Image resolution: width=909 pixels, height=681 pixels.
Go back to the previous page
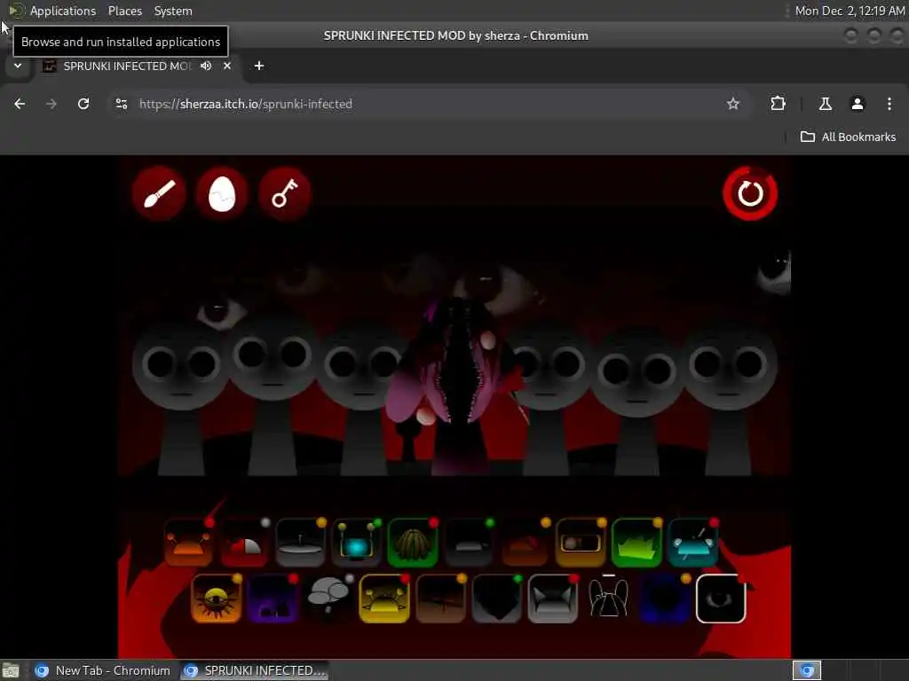pyautogui.click(x=20, y=104)
